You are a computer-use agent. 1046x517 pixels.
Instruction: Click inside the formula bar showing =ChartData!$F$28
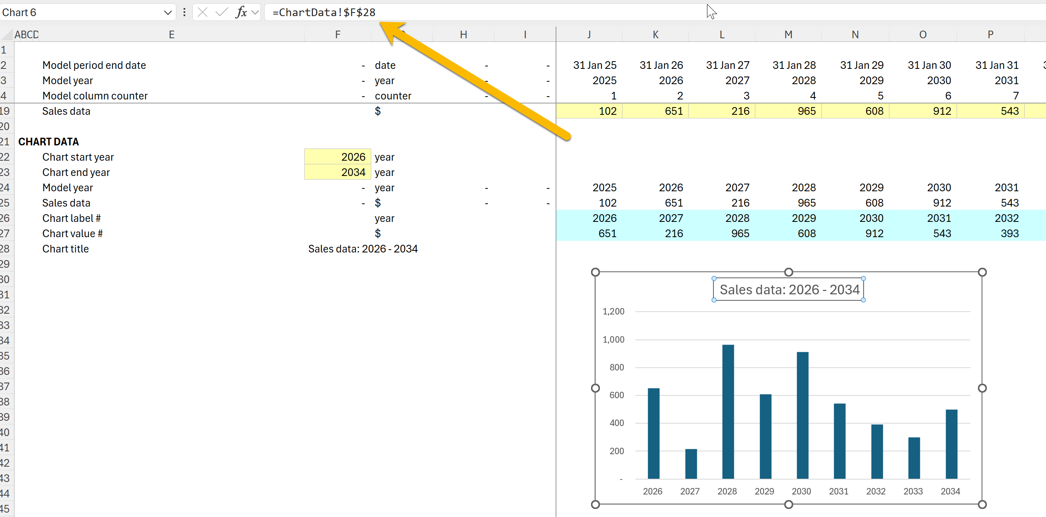pos(324,12)
